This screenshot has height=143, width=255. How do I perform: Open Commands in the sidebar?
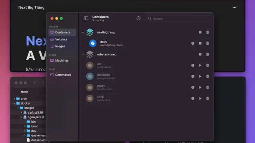tap(62, 75)
